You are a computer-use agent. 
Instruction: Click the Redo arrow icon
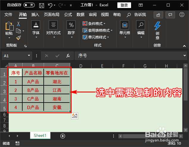pos(61,5)
